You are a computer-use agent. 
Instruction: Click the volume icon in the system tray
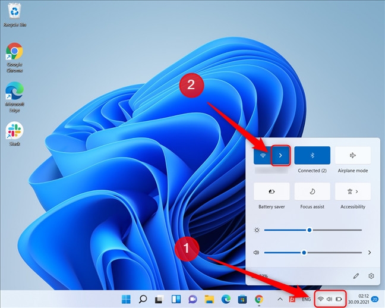click(329, 299)
